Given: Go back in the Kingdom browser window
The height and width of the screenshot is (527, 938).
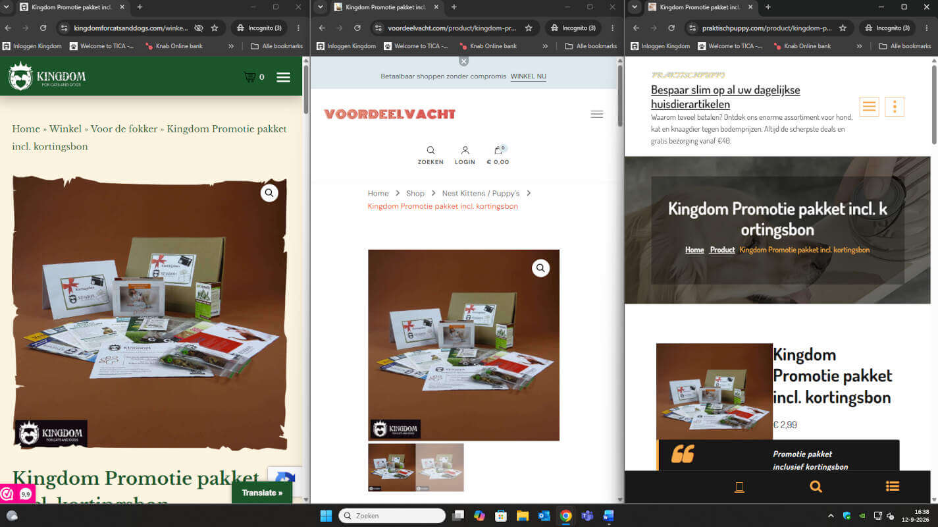Looking at the screenshot, I should click(x=7, y=28).
